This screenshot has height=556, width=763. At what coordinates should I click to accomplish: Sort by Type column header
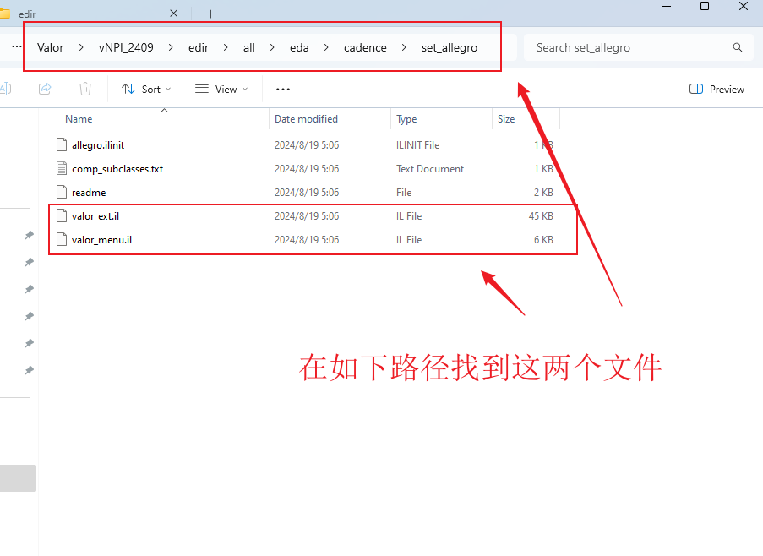click(x=406, y=118)
